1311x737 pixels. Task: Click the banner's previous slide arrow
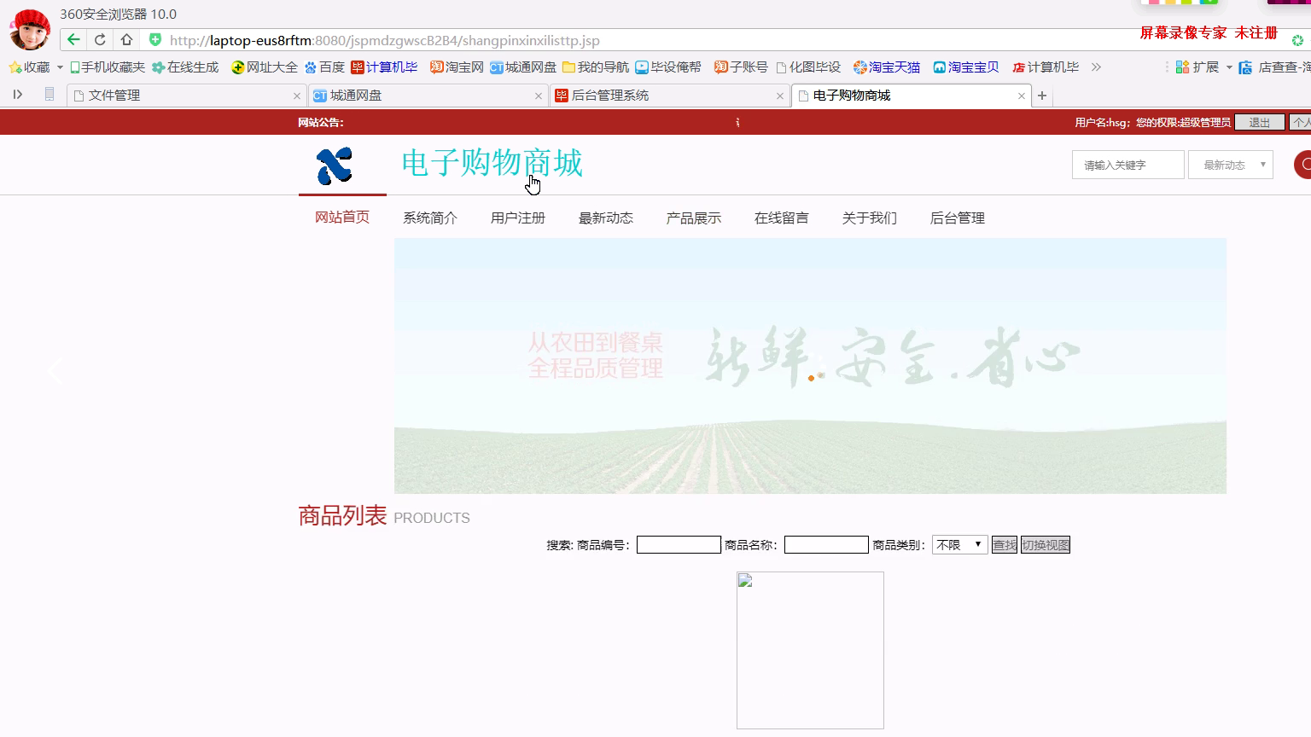(x=55, y=372)
